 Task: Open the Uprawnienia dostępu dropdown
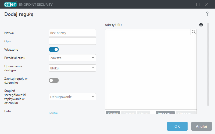point(72,68)
